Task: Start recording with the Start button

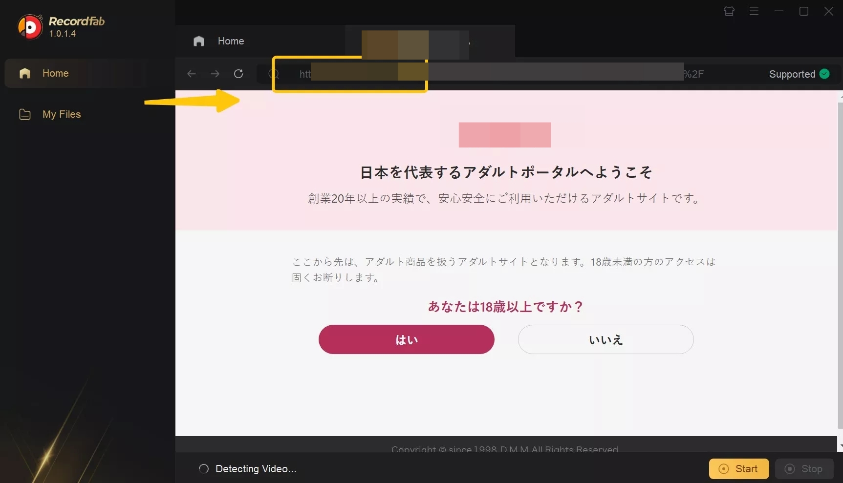Action: point(739,469)
